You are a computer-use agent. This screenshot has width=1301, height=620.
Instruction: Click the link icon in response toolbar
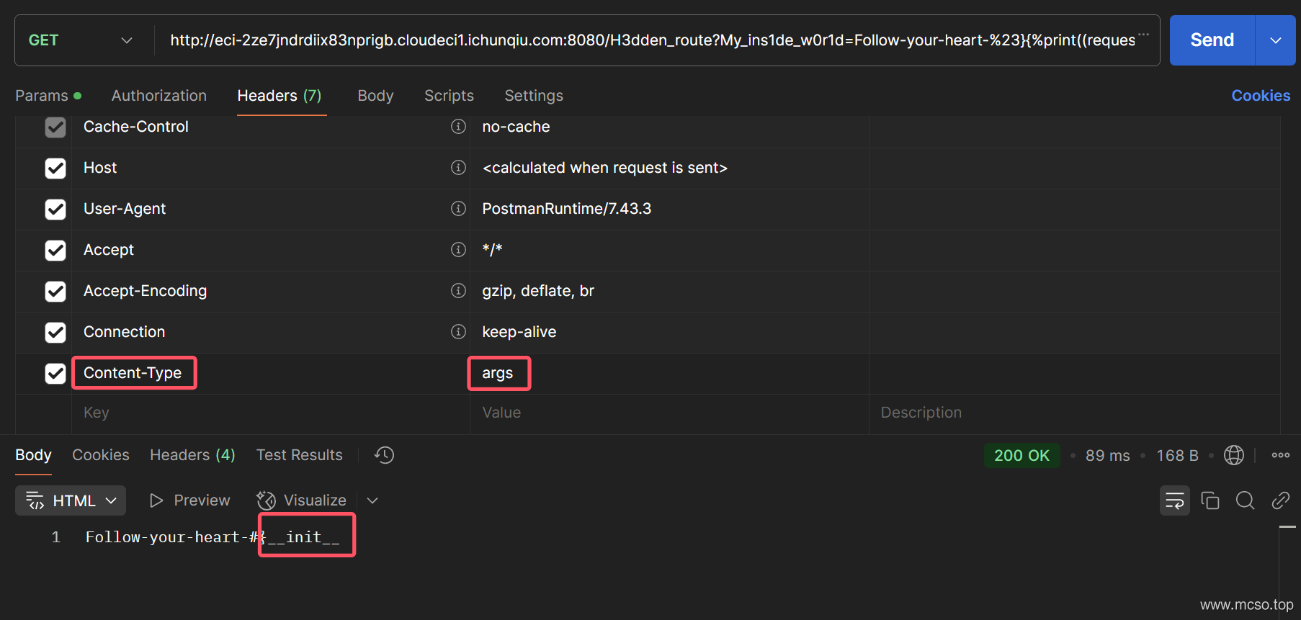click(x=1280, y=500)
